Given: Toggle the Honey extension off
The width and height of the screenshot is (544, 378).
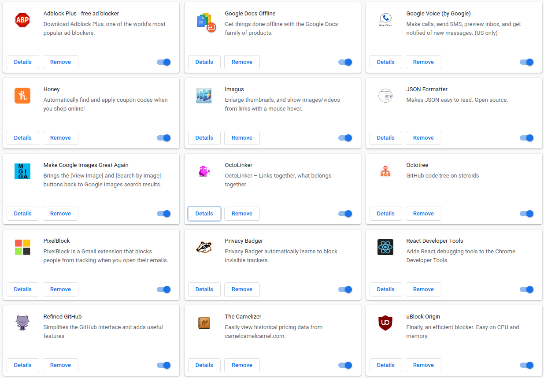Looking at the screenshot, I should (164, 138).
